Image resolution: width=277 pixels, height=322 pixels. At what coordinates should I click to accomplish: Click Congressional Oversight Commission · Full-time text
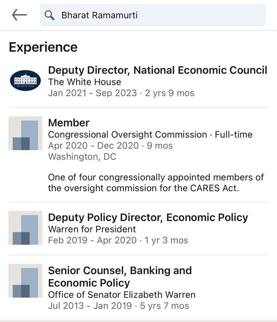tap(150, 135)
